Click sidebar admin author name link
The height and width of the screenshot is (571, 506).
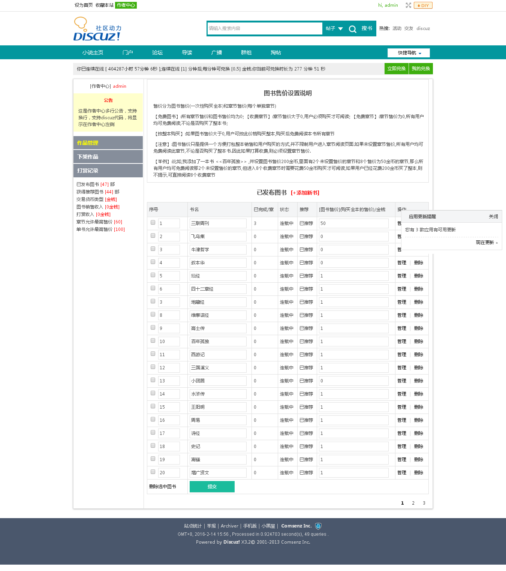(x=120, y=86)
